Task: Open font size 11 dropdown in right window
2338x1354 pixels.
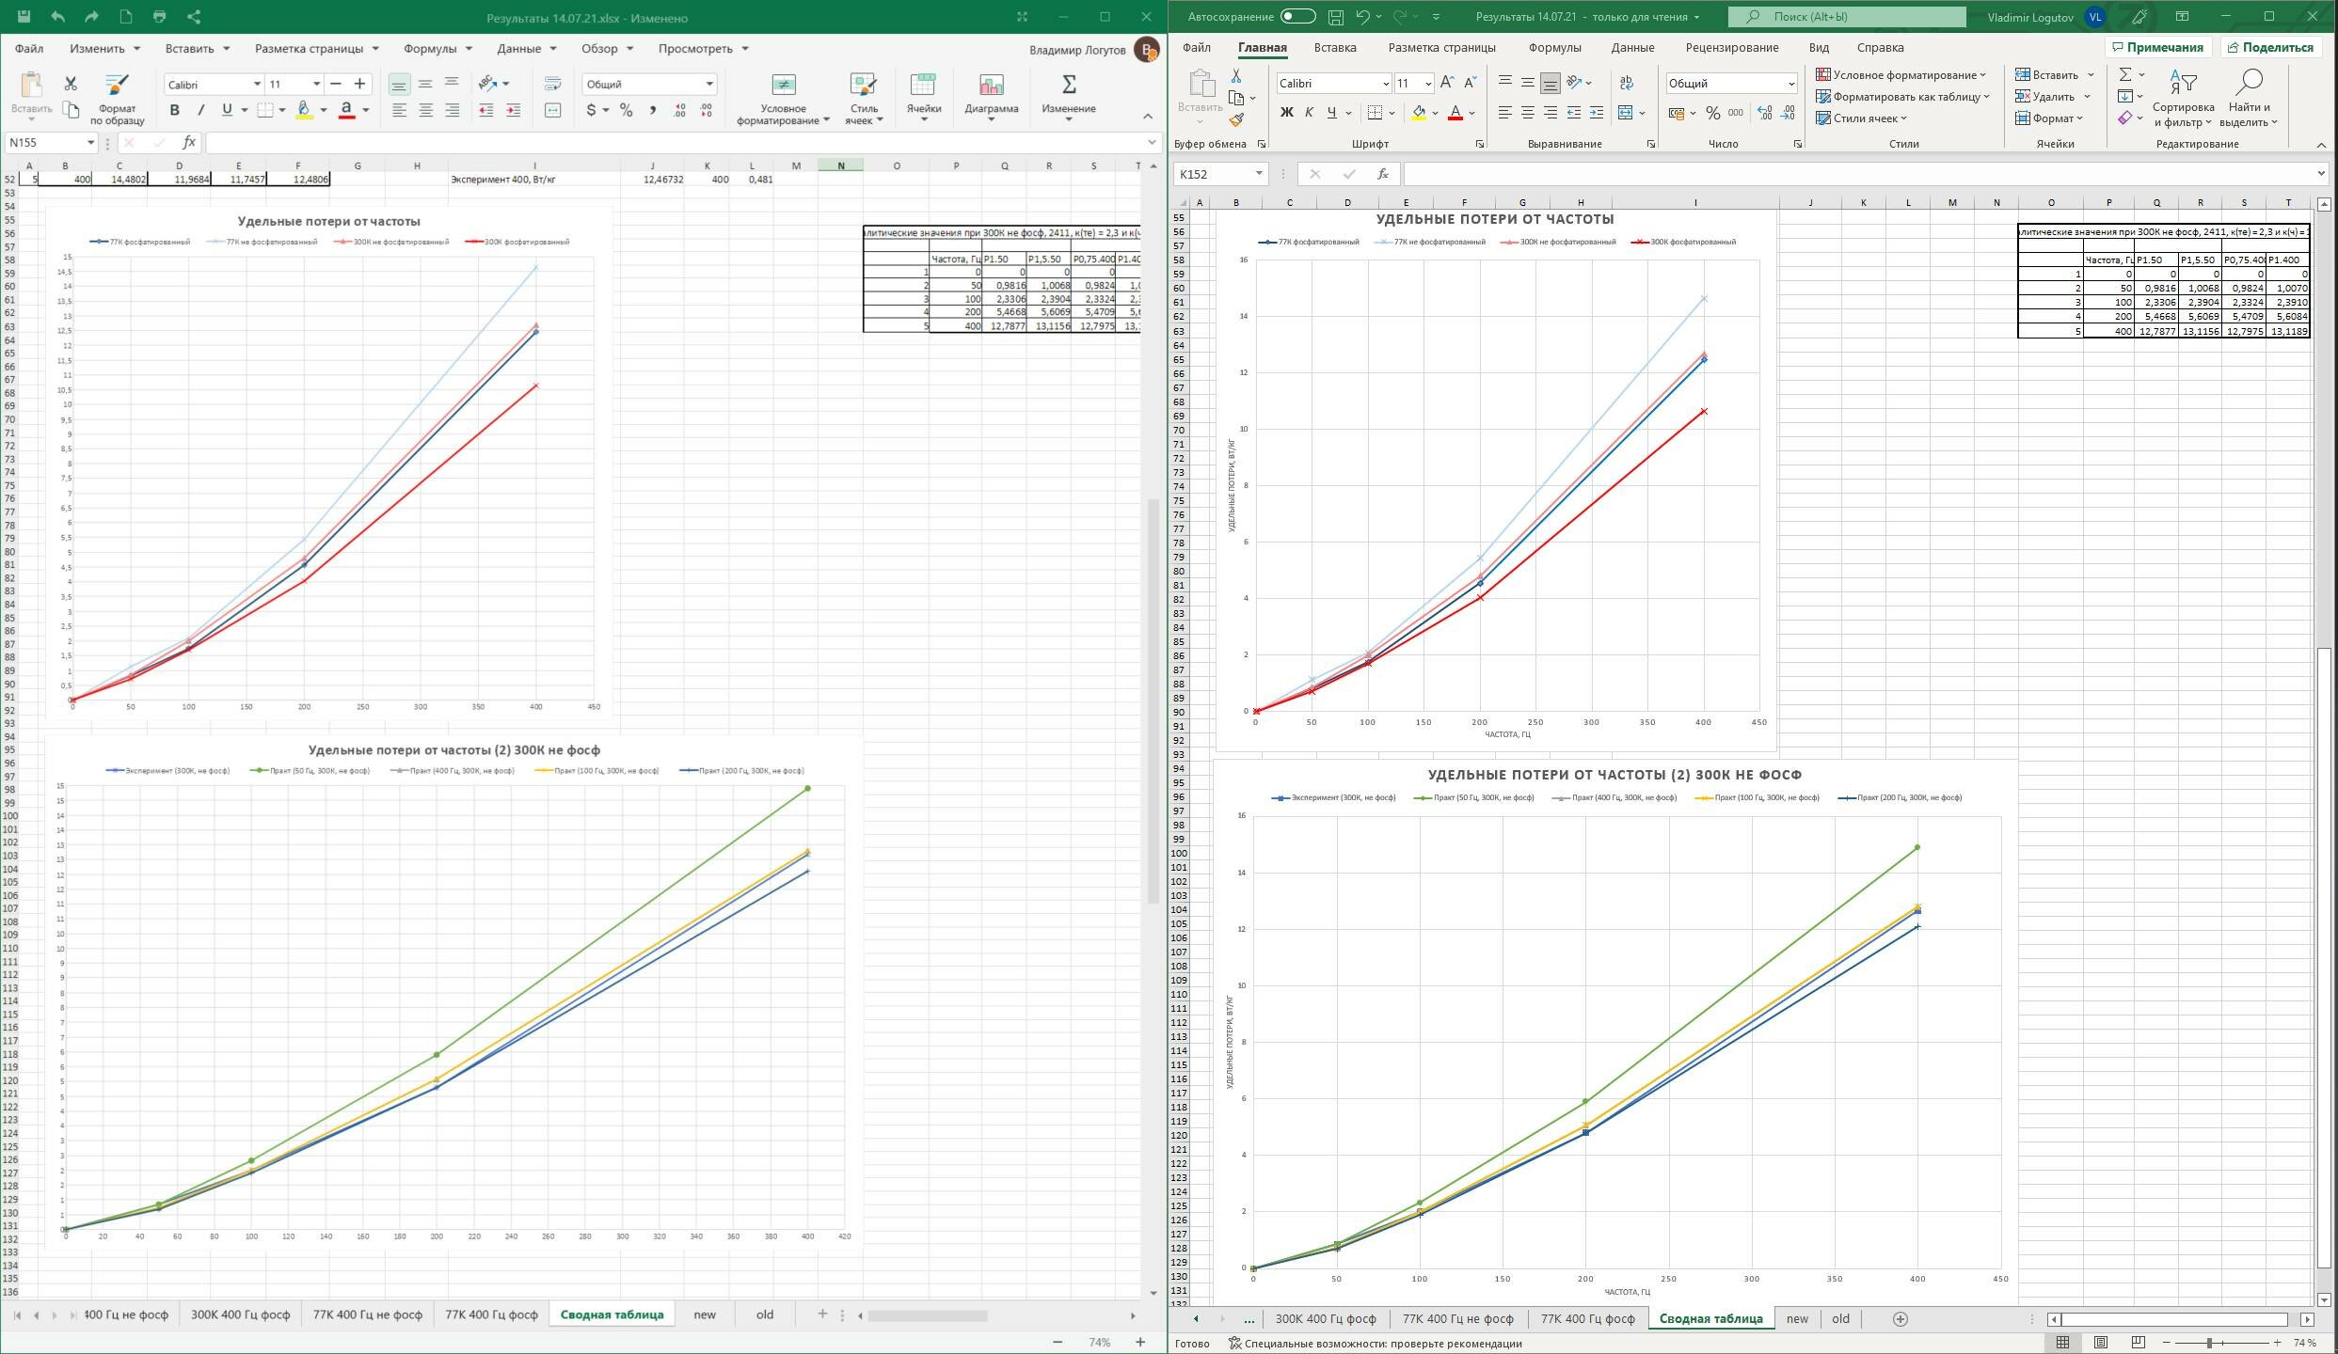Action: (1428, 83)
